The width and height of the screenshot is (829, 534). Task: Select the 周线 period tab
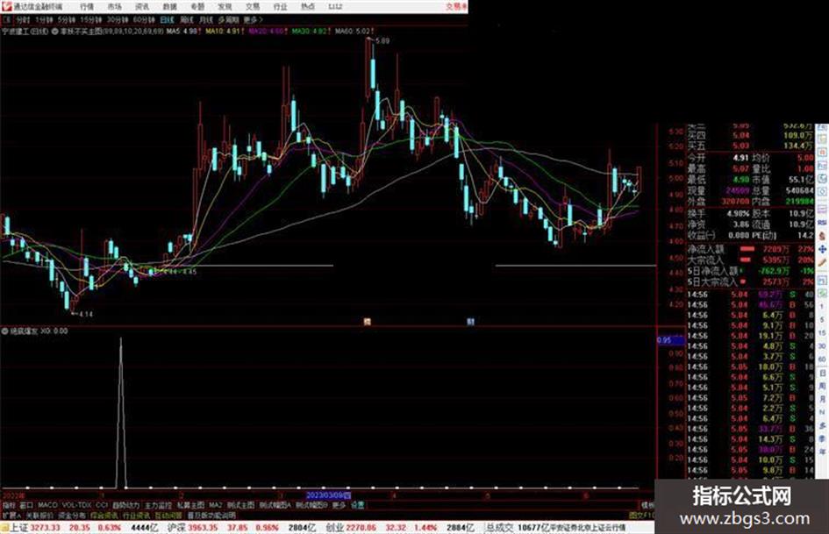pyautogui.click(x=187, y=19)
